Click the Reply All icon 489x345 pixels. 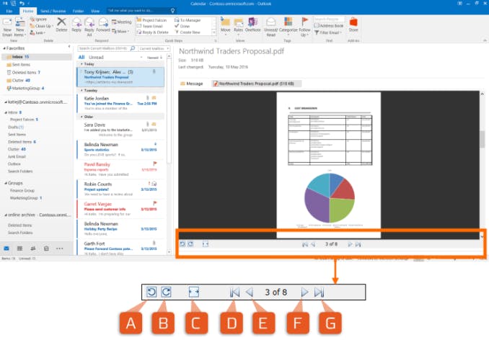(x=89, y=26)
